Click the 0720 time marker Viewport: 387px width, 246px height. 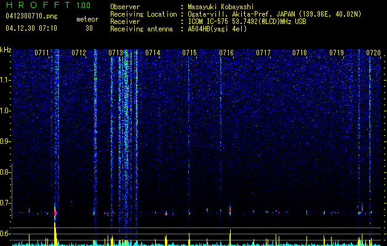click(x=373, y=52)
